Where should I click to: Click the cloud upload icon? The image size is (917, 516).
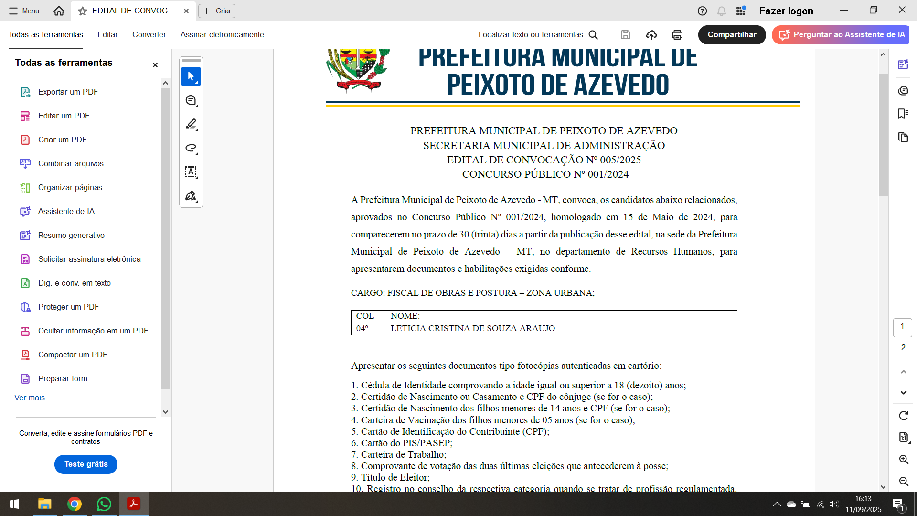click(651, 34)
